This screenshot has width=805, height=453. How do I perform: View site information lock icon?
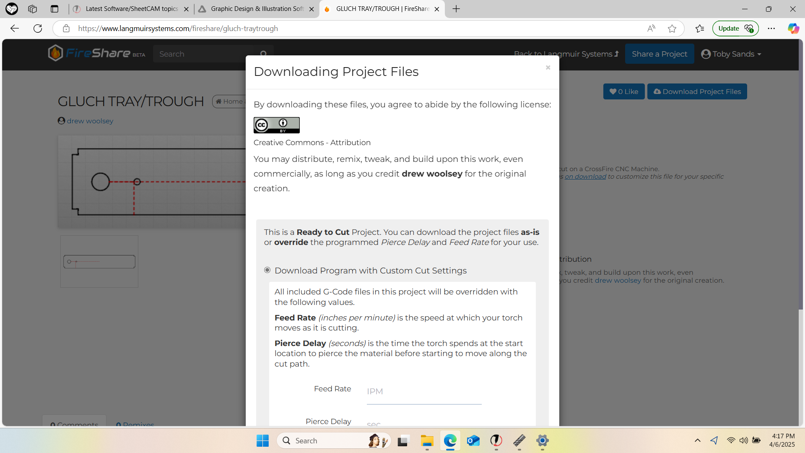66,29
